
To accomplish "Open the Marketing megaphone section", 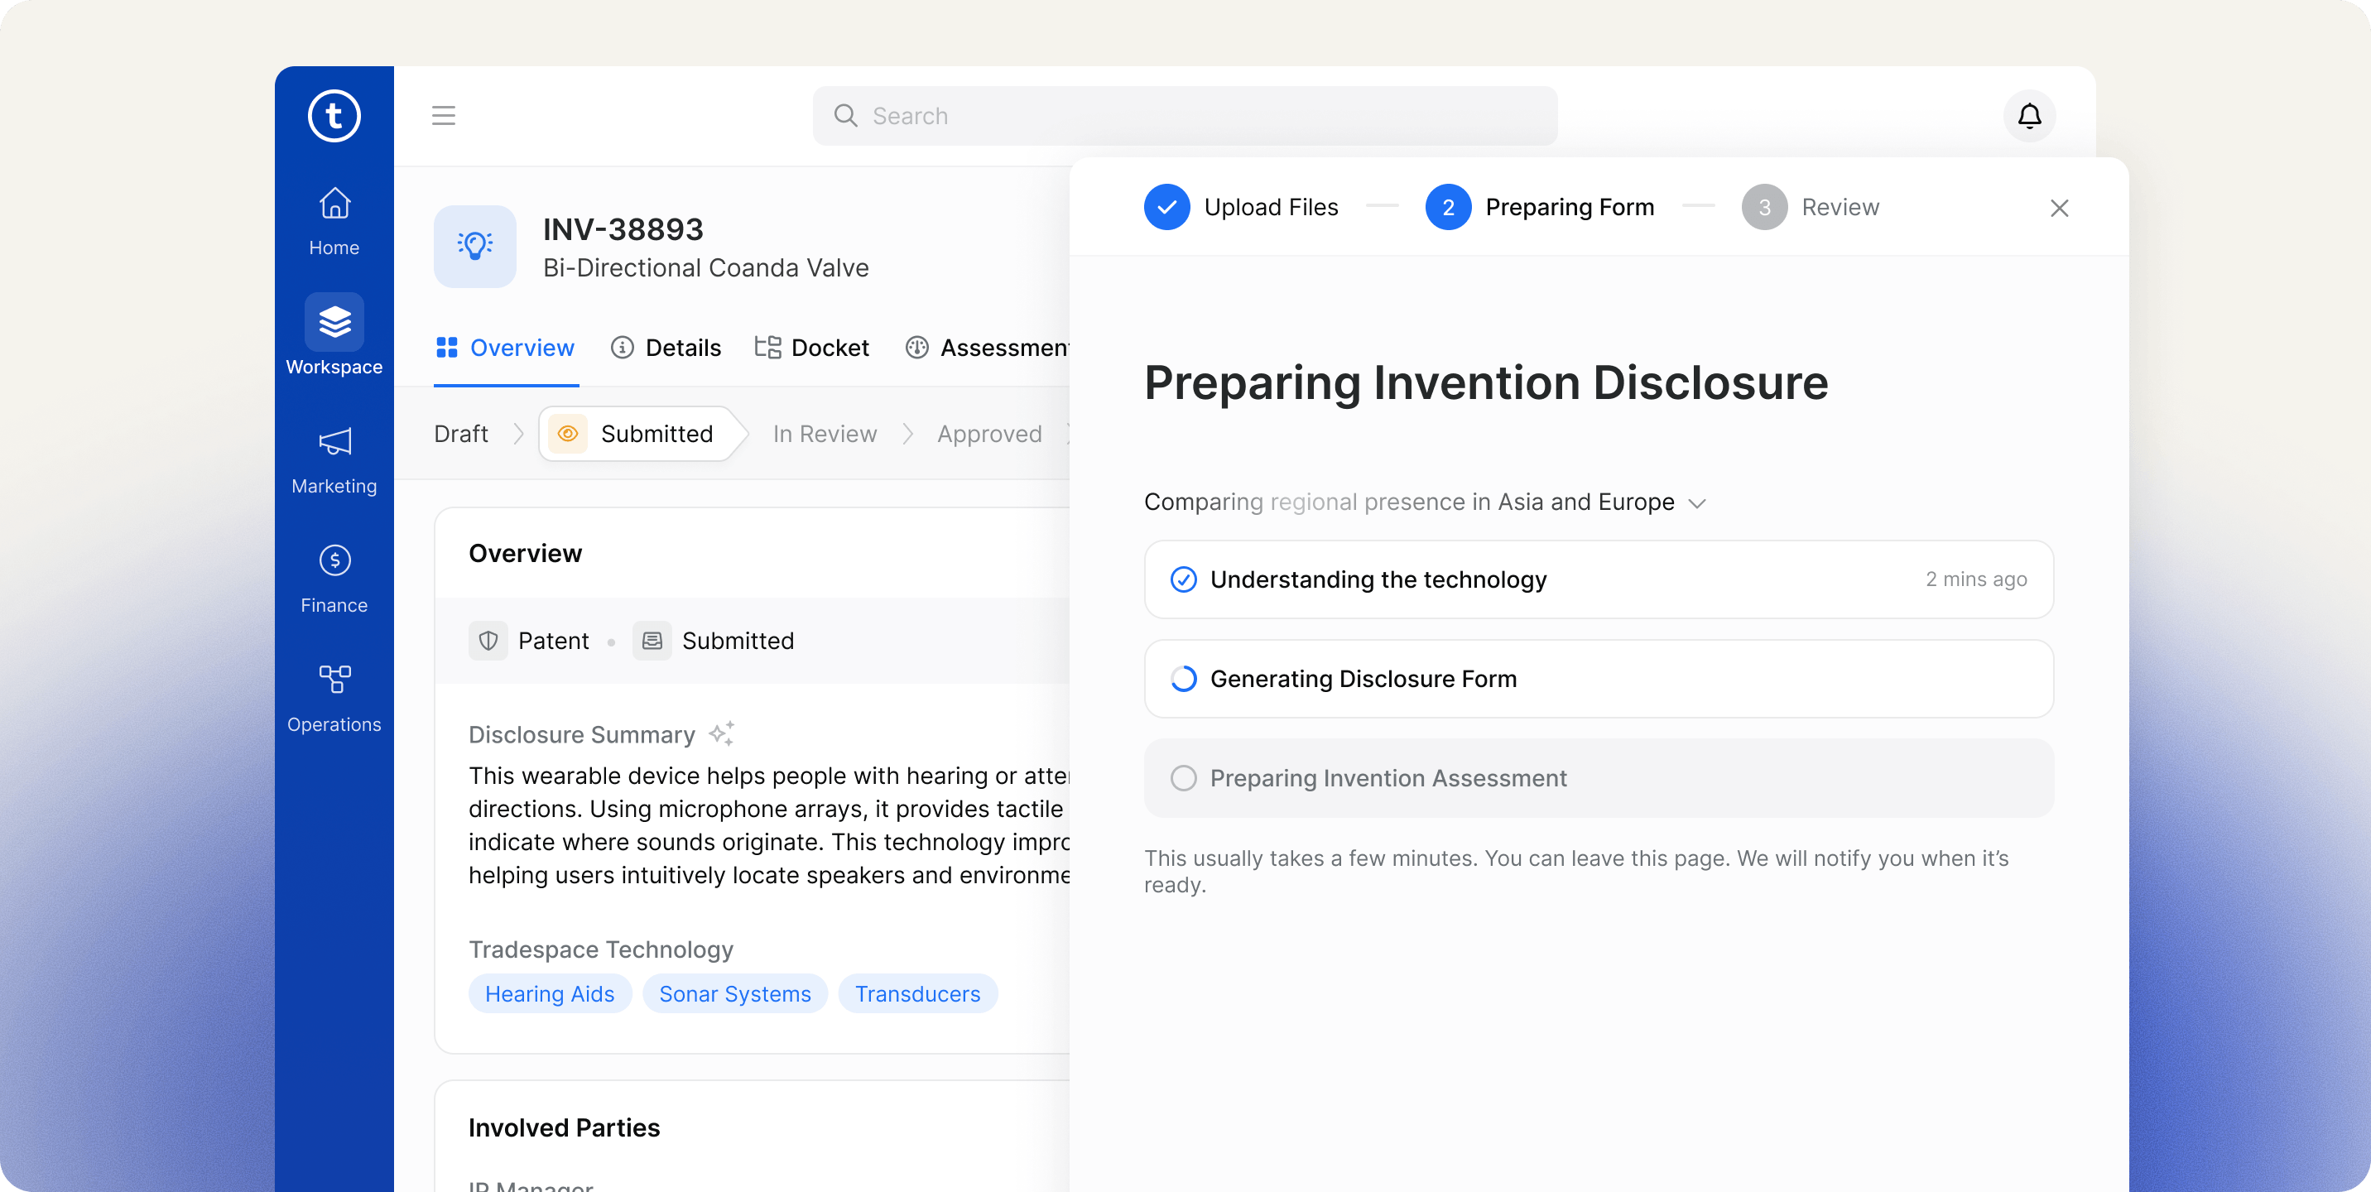I will [334, 460].
